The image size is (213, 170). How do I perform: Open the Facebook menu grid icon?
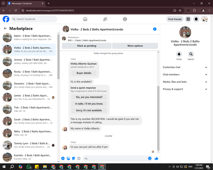[x=188, y=19]
